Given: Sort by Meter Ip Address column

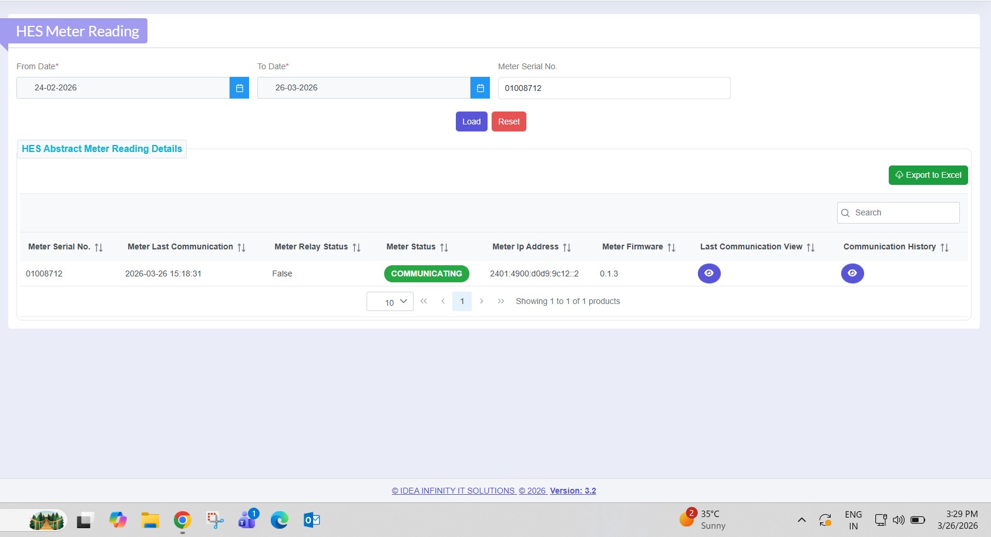Looking at the screenshot, I should pyautogui.click(x=567, y=248).
